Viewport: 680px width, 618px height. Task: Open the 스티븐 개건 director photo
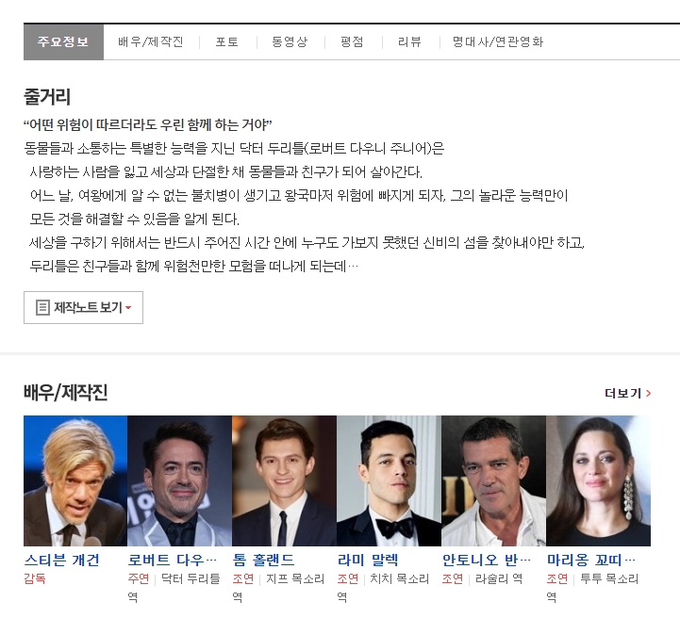pos(75,480)
